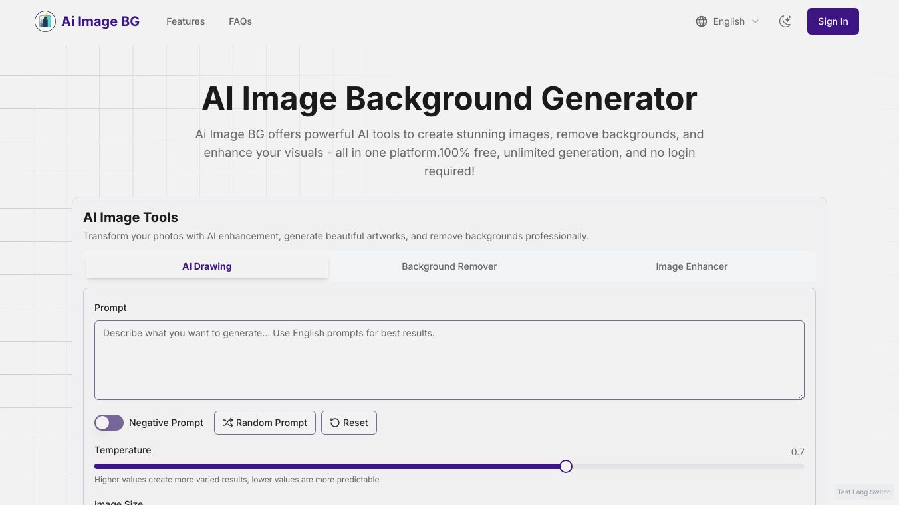Select the AI Drawing tab
The image size is (899, 505).
[207, 266]
